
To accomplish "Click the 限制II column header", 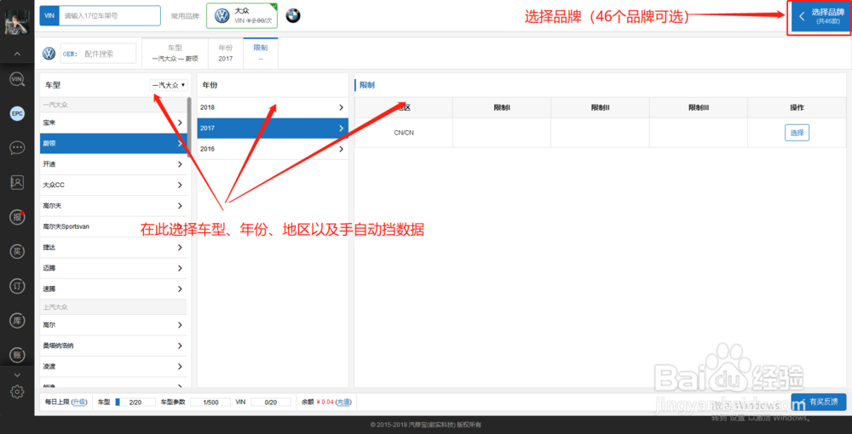I will point(600,107).
